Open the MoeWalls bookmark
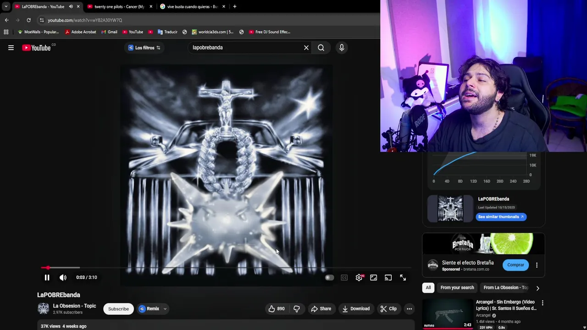The image size is (587, 330). [38, 32]
